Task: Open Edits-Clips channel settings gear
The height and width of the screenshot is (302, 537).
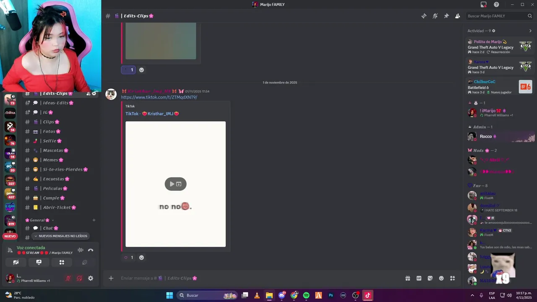Action: pyautogui.click(x=94, y=94)
